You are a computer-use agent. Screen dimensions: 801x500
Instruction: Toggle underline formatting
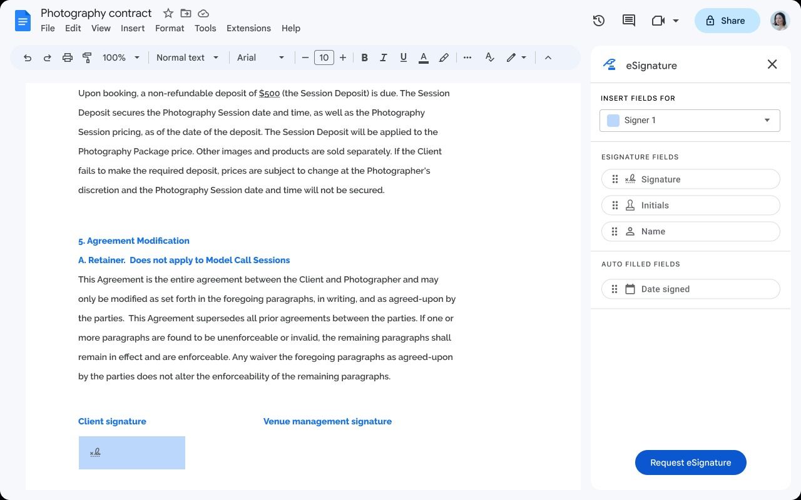tap(404, 57)
